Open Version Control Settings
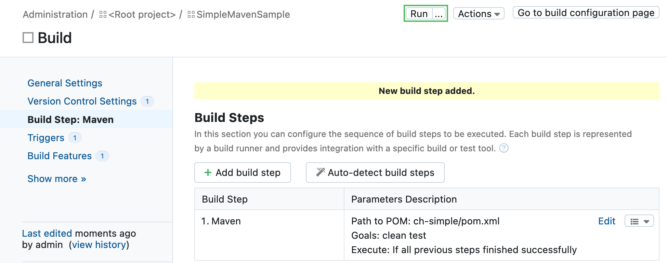This screenshot has height=263, width=667. (x=81, y=101)
